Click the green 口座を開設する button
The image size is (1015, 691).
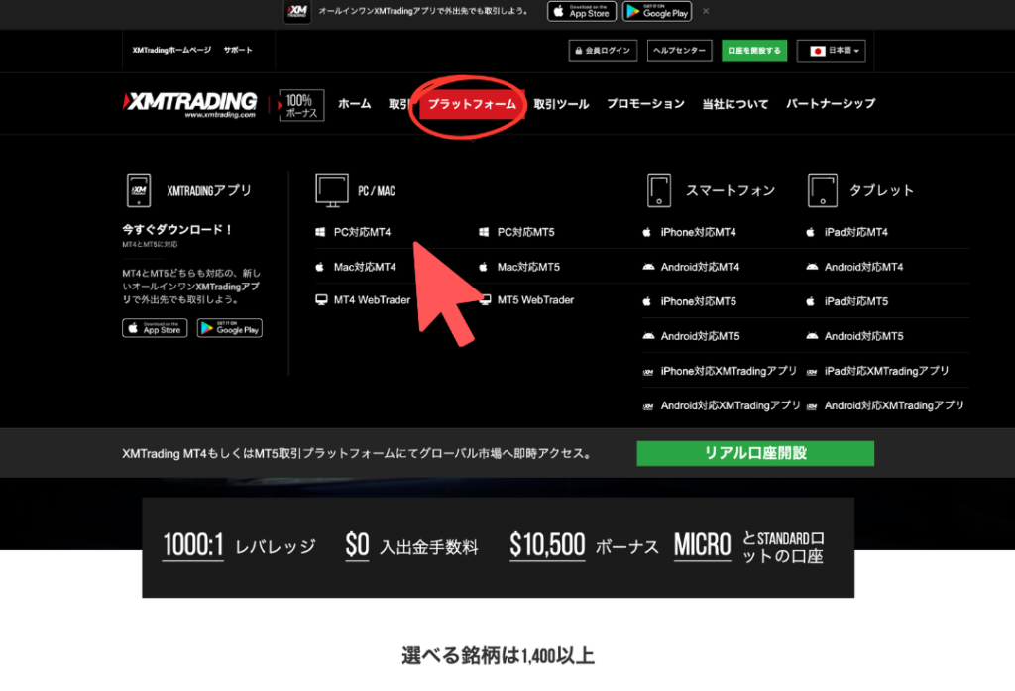click(754, 51)
